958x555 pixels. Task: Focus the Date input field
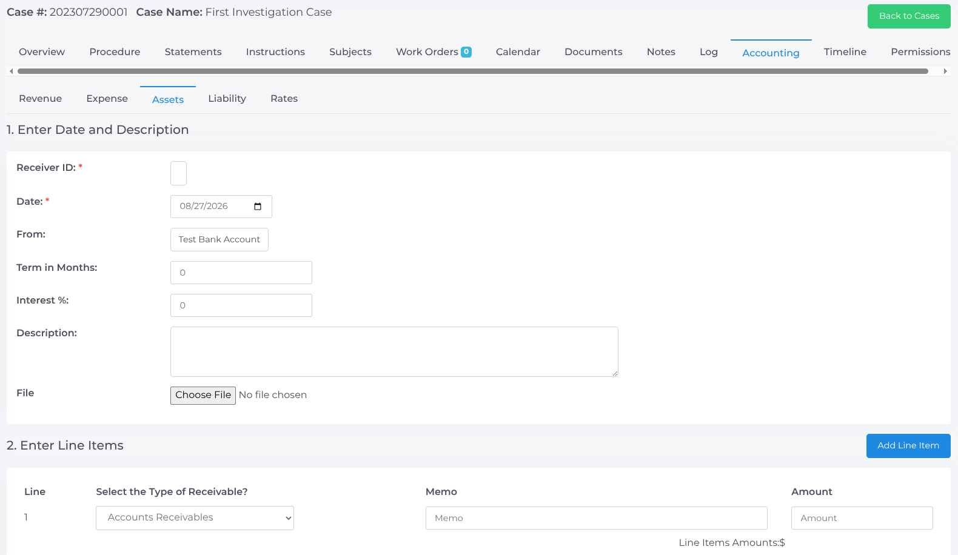pyautogui.click(x=221, y=207)
